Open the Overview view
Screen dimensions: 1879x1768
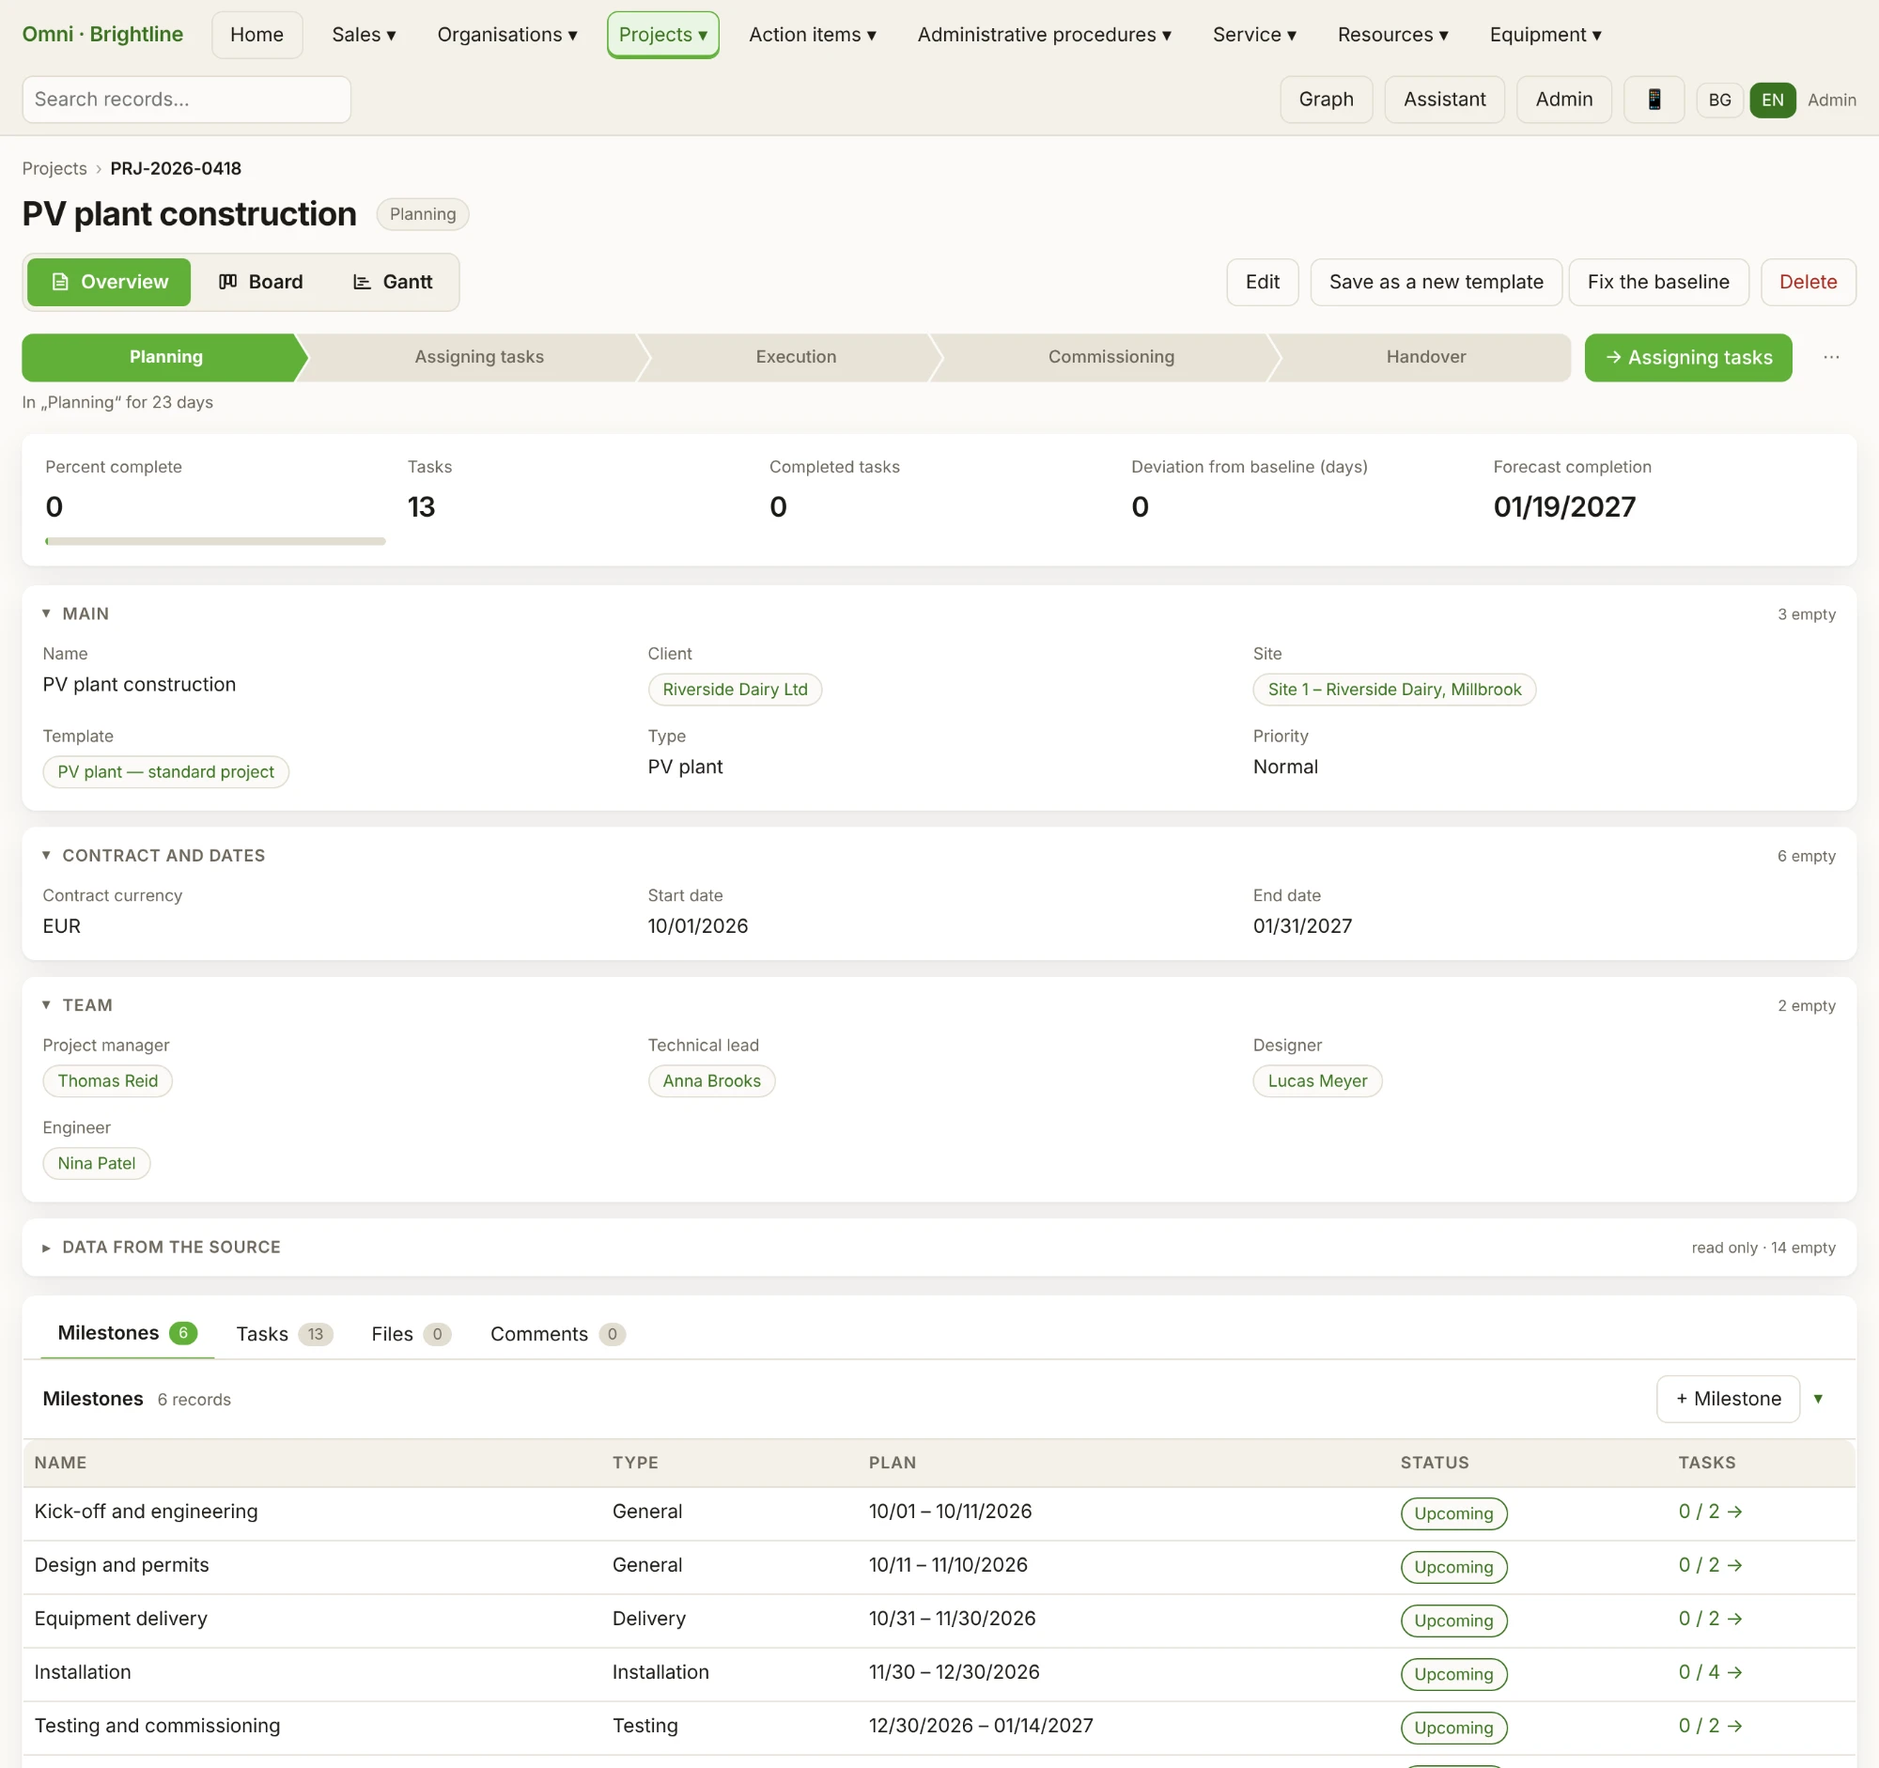tap(109, 282)
